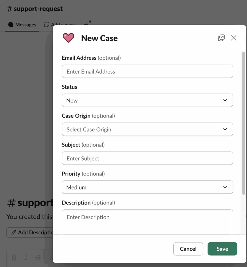Screen dimensions: 247x267
Task: Focus the Enter Subject field
Action: [x=148, y=158]
